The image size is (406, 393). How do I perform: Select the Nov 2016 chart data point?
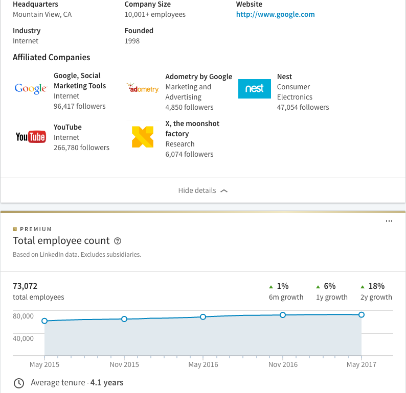click(282, 315)
